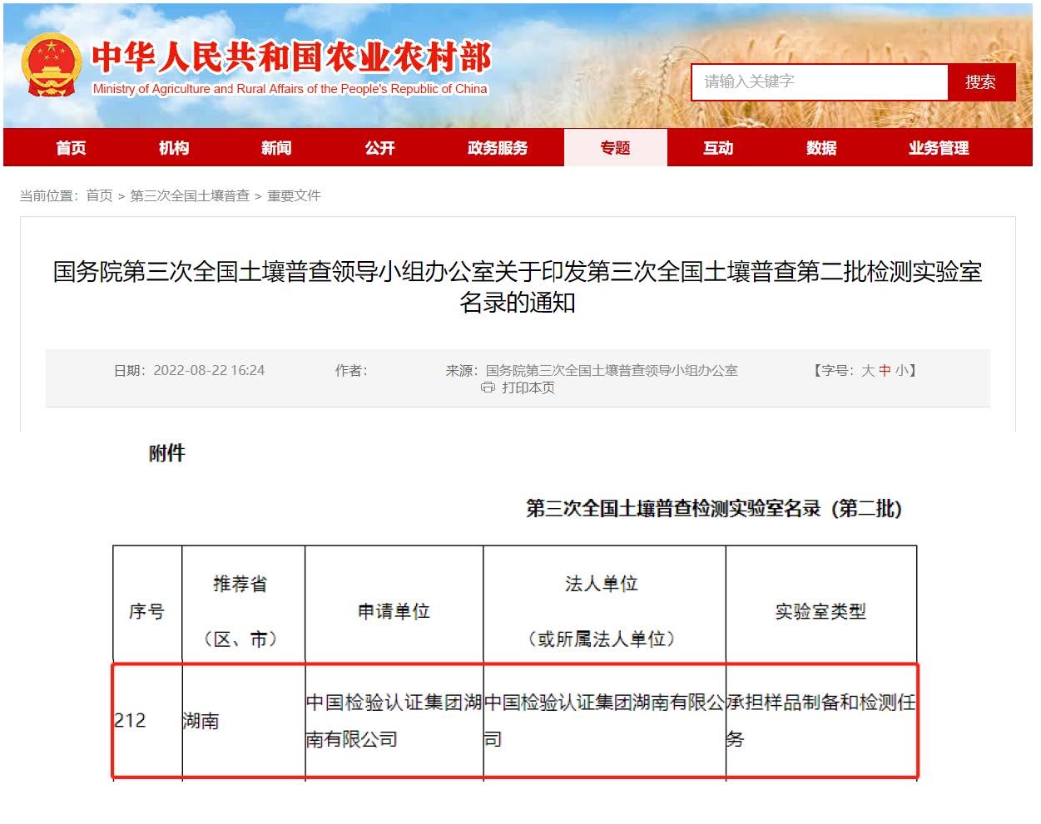The image size is (1041, 824).
Task: Open the 业务管理 navigation item
Action: coord(939,148)
